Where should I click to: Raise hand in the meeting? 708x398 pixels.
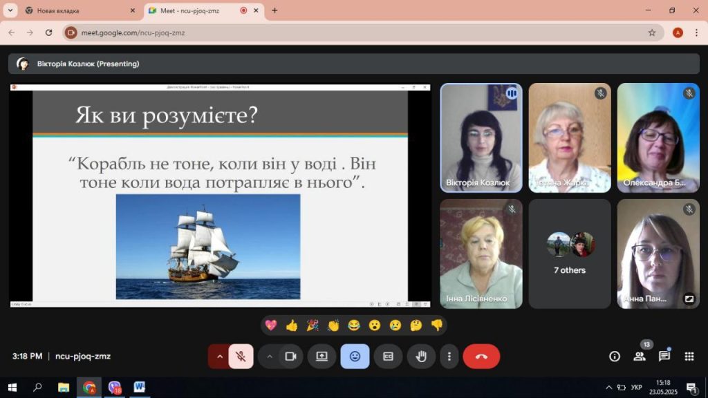421,357
